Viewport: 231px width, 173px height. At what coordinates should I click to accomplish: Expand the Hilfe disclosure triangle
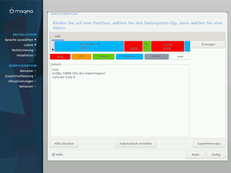coord(53,155)
